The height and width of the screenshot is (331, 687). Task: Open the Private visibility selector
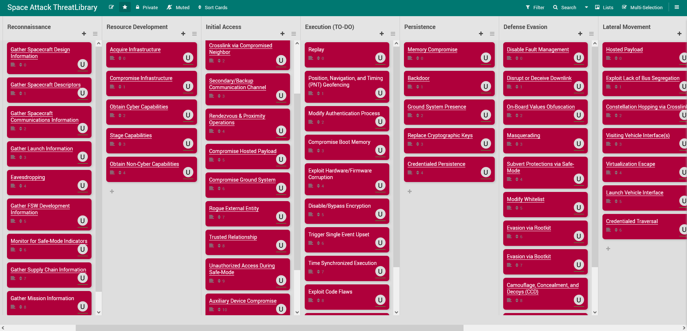(x=147, y=7)
